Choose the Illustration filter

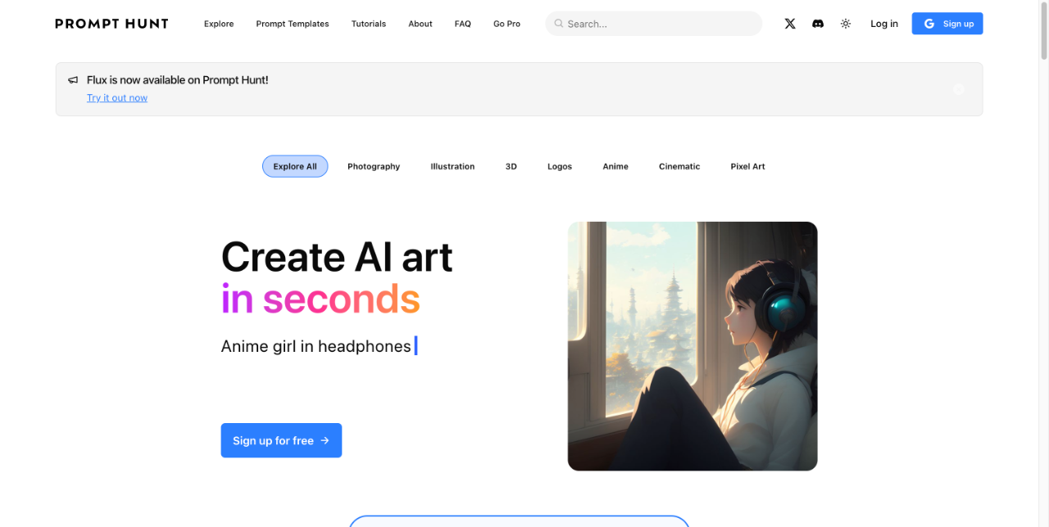click(452, 166)
